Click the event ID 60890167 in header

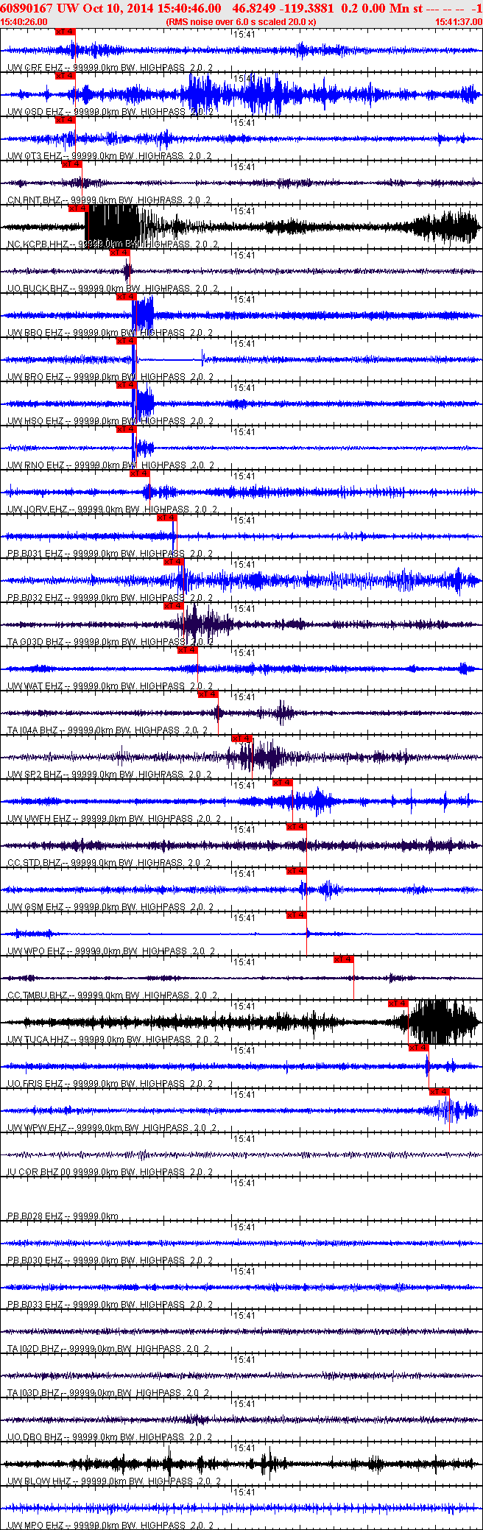click(x=26, y=8)
